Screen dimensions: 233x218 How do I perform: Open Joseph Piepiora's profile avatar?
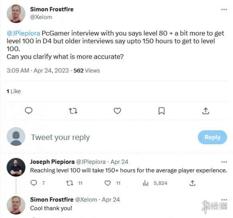pos(16,167)
